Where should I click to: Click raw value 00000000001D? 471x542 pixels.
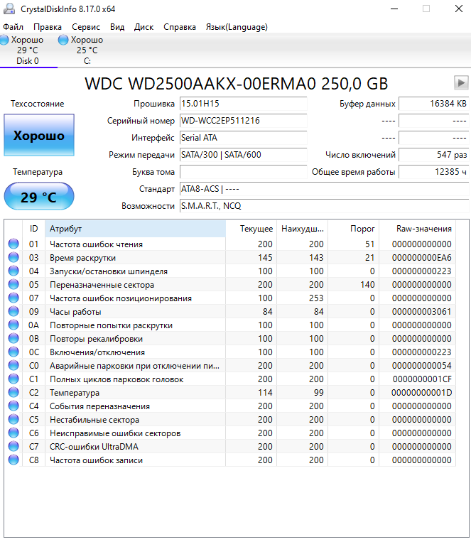[x=421, y=393]
